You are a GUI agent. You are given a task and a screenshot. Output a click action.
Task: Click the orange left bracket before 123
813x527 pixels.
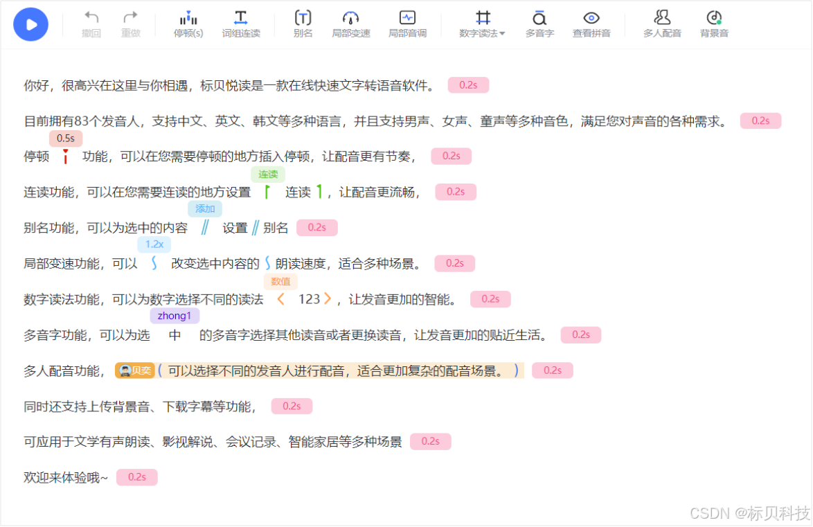tap(280, 299)
